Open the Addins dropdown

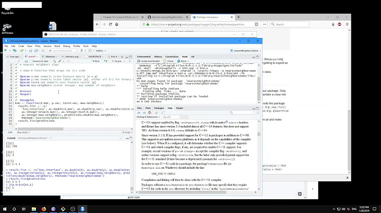point(101,51)
